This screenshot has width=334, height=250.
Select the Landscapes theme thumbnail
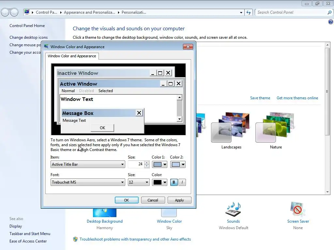pos(231,127)
